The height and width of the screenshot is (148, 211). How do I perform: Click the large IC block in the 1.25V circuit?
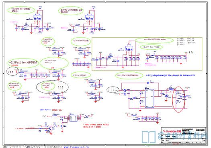point(150,98)
